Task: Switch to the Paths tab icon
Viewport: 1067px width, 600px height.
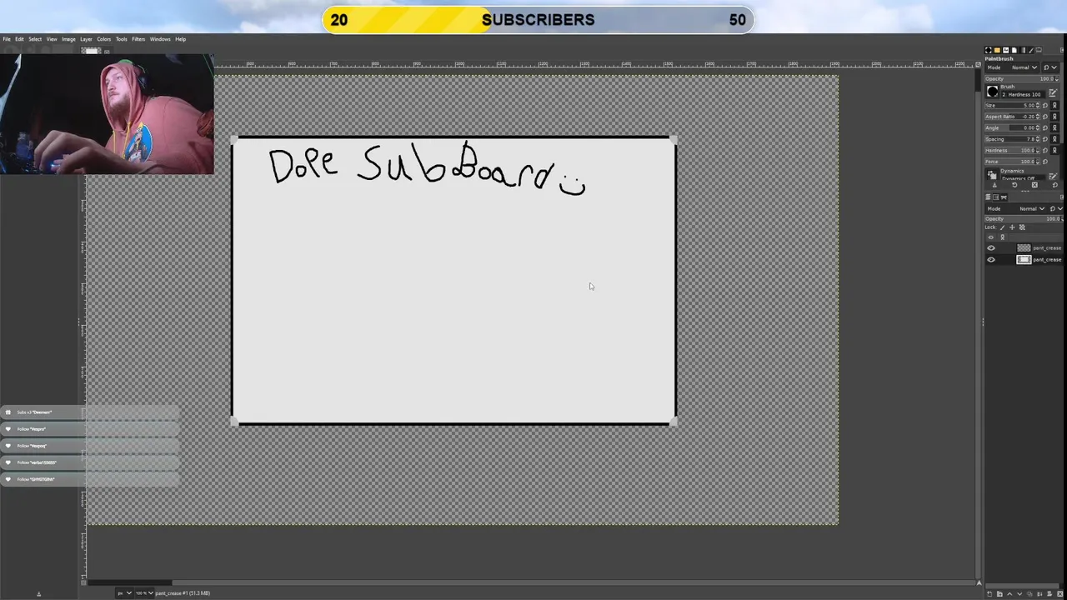Action: tap(1004, 197)
